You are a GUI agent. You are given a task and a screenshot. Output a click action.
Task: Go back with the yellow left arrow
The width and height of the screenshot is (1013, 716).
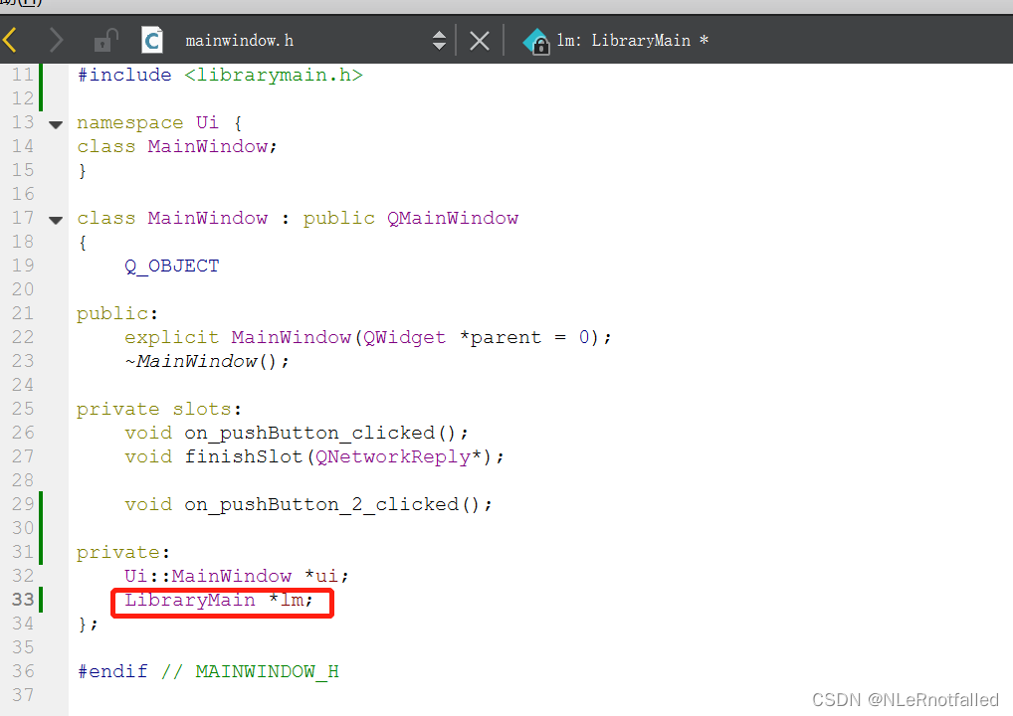click(10, 40)
